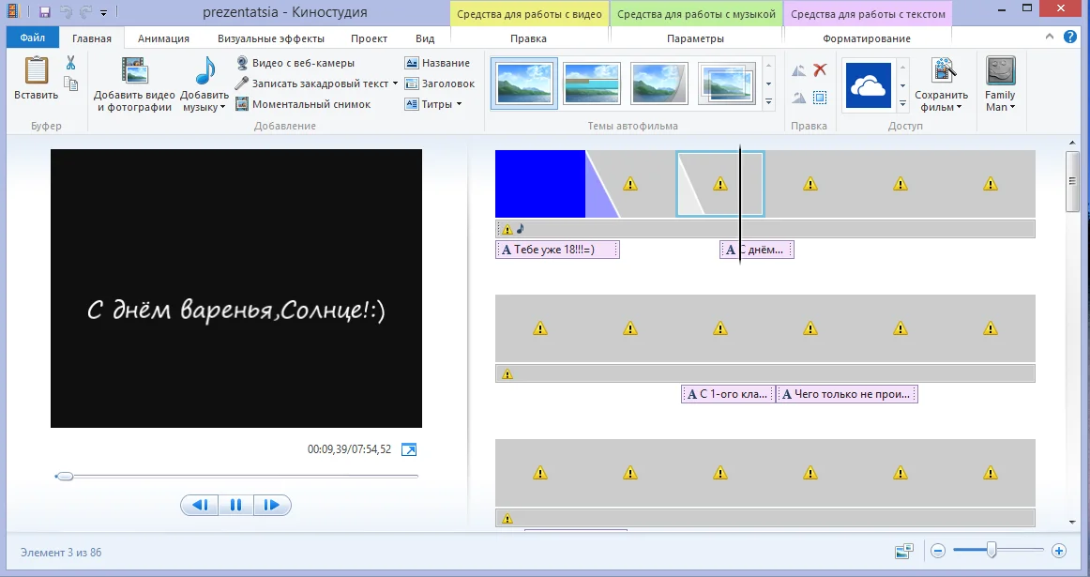Click the preview full screen icon
Screen dimensions: 1090x577
[409, 449]
